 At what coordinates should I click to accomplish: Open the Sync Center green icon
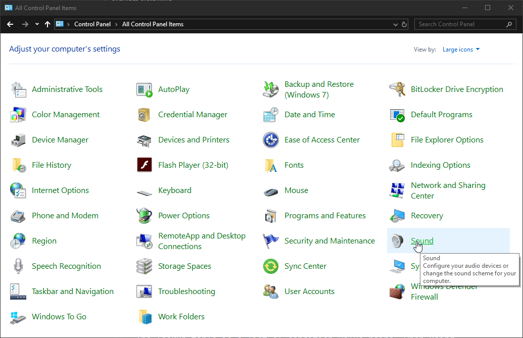click(271, 266)
